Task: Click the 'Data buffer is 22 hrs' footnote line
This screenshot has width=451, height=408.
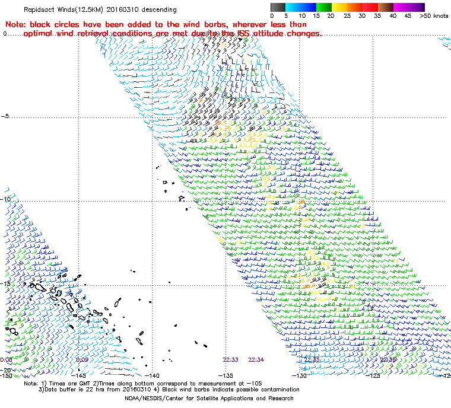Action: tap(169, 390)
